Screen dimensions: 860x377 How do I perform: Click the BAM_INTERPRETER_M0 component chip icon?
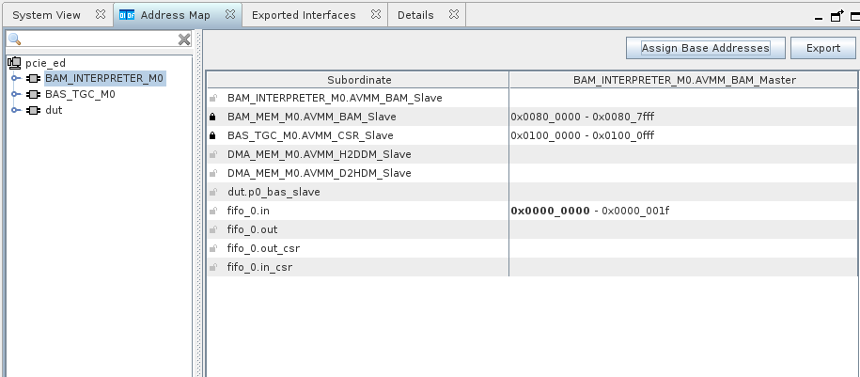pyautogui.click(x=34, y=78)
